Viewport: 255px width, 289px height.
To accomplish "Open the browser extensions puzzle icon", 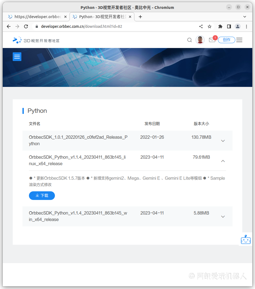I will tap(220, 26).
